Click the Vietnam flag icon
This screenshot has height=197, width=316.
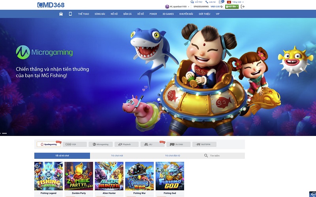tap(229, 2)
